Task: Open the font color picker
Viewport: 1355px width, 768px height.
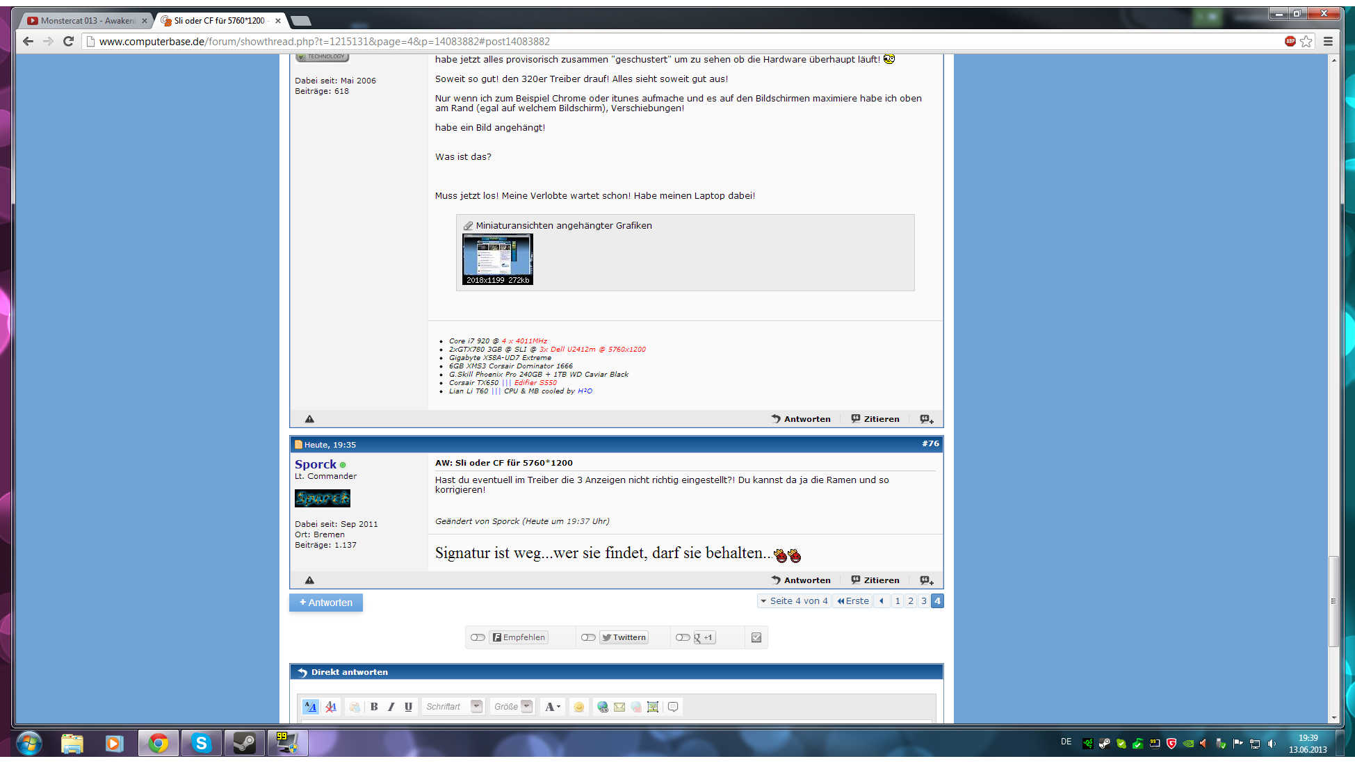Action: (x=553, y=707)
